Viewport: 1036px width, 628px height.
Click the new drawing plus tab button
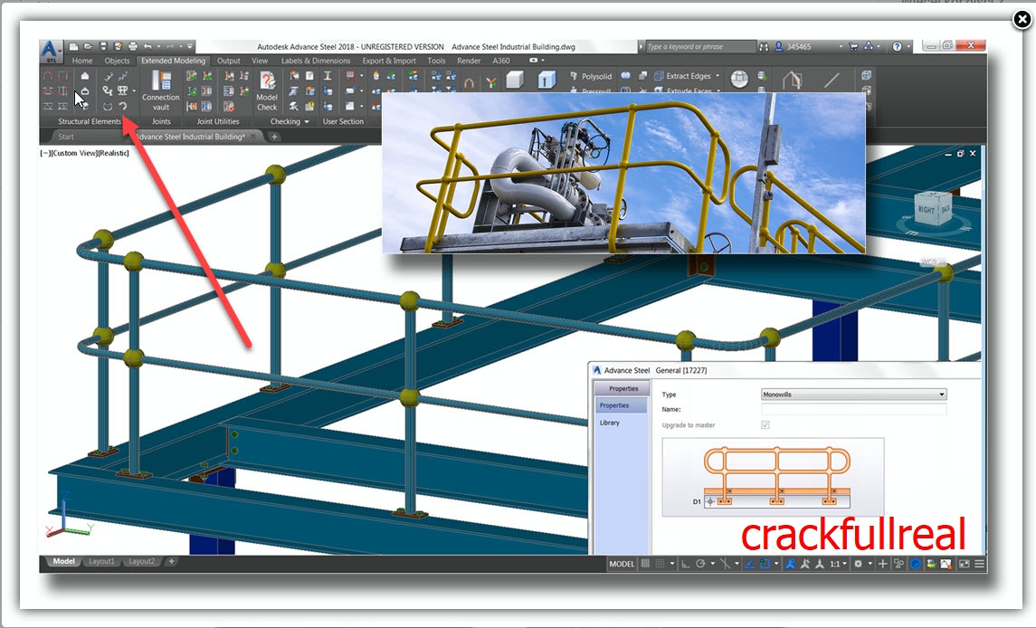tap(274, 137)
